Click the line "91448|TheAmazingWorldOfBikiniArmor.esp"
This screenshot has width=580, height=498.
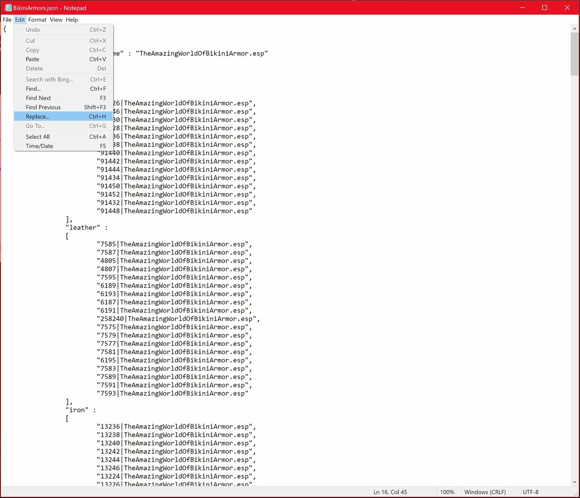pyautogui.click(x=175, y=211)
